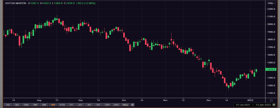Viewport: 280px width, 108px height.
Task: Switch chart to 1Y range
Action: [x=71, y=105]
